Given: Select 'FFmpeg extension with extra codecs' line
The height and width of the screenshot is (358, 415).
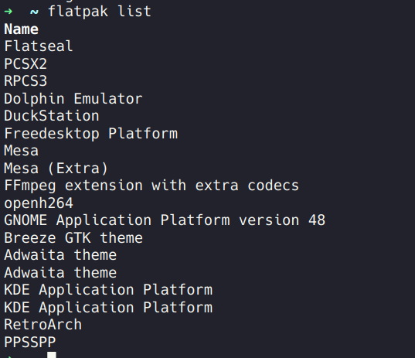Looking at the screenshot, I should click(x=151, y=186).
